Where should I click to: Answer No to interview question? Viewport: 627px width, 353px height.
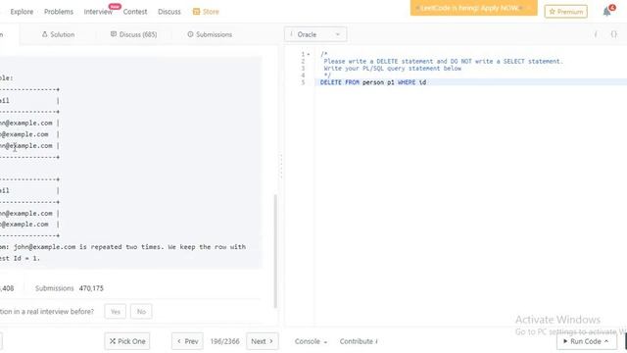(x=141, y=312)
